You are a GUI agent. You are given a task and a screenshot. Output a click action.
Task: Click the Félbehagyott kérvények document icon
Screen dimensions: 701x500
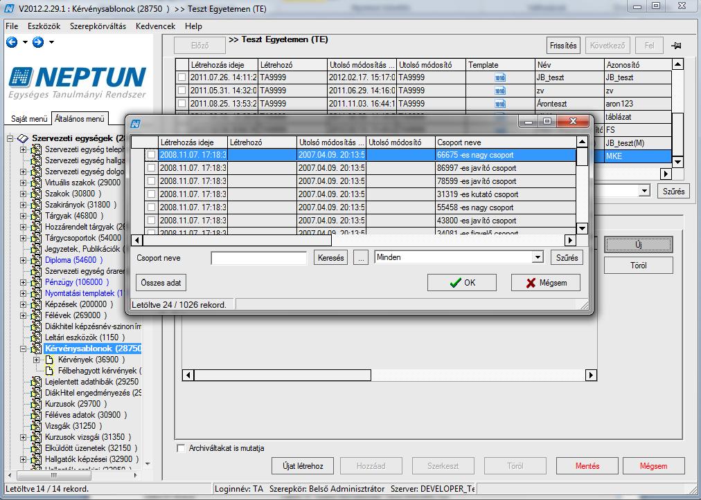point(50,371)
